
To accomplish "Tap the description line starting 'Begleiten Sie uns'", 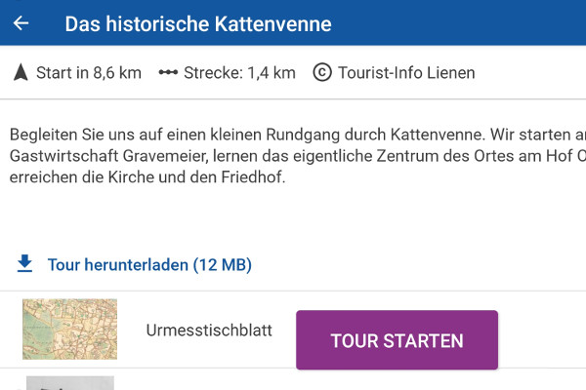I will click(298, 135).
